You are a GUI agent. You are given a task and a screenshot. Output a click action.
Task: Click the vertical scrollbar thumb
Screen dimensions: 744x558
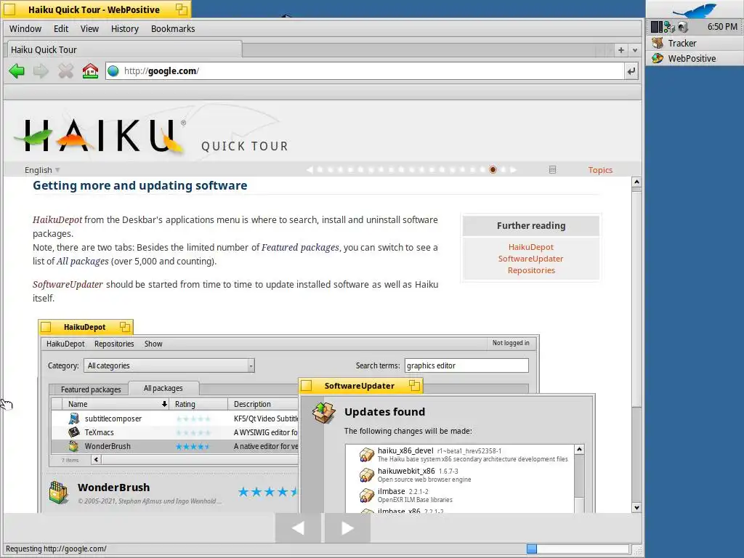tap(636, 299)
